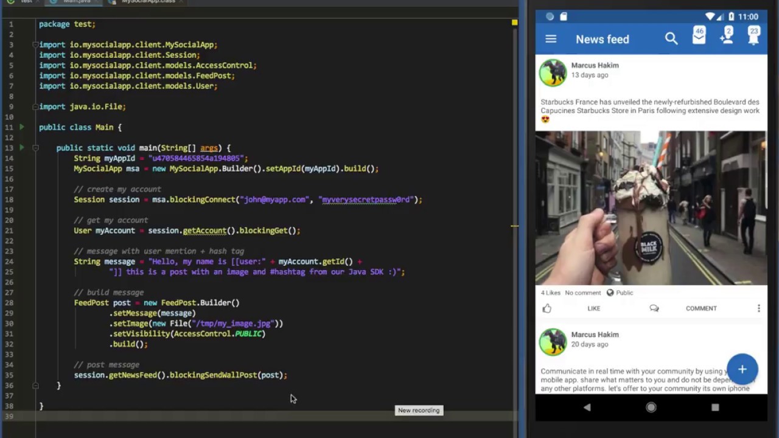Viewport: 779px width, 438px height.
Task: Tap the LIKE button label
Action: (x=594, y=308)
